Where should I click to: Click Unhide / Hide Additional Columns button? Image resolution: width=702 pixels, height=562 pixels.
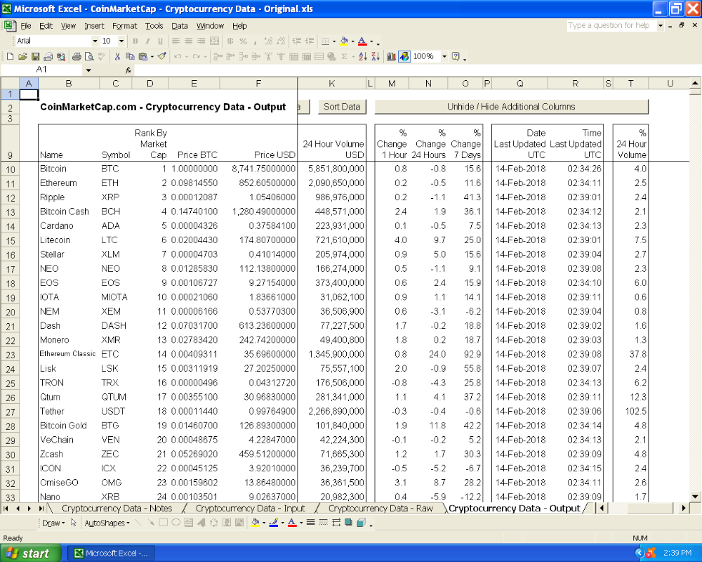[511, 107]
